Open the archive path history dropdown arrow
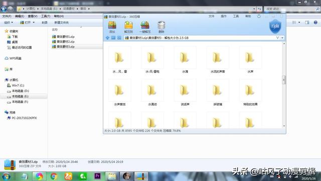 coord(282,38)
